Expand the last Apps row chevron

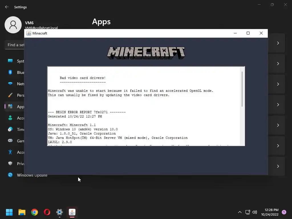[x=278, y=166]
